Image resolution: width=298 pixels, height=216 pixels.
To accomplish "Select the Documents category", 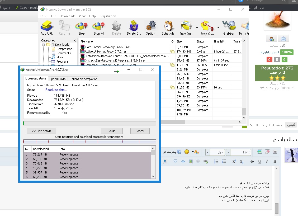I will point(63,53).
